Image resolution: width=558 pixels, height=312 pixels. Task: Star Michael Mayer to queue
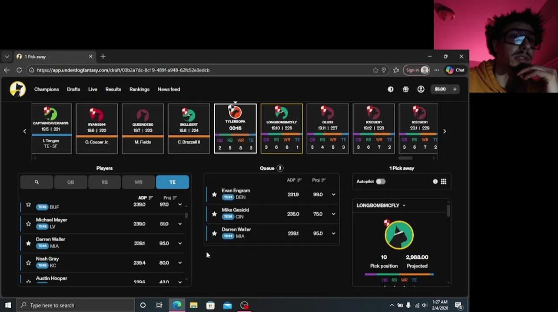click(x=29, y=224)
